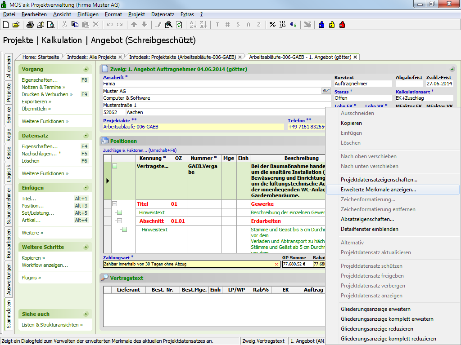Click the New document toolbar icon

click(x=6, y=25)
